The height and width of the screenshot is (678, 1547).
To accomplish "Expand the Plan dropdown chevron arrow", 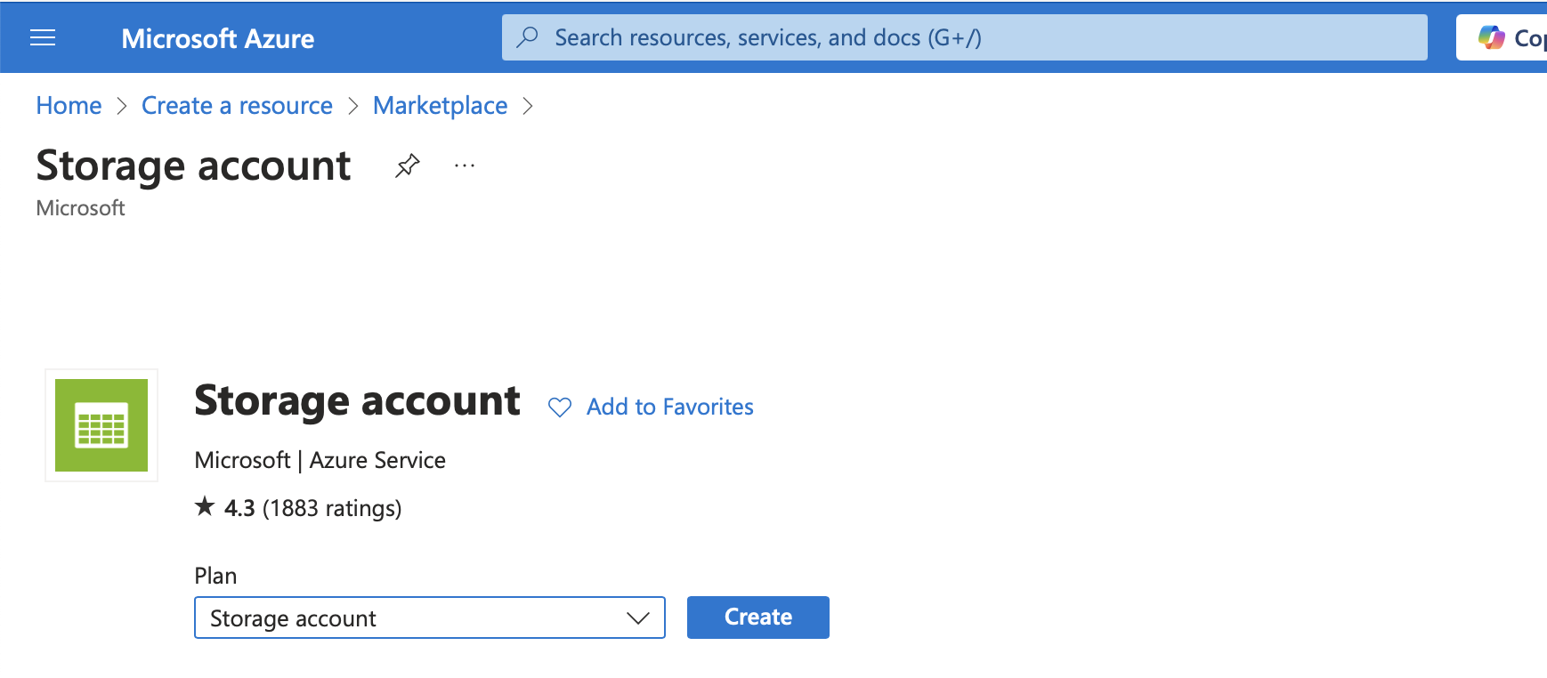I will click(638, 617).
